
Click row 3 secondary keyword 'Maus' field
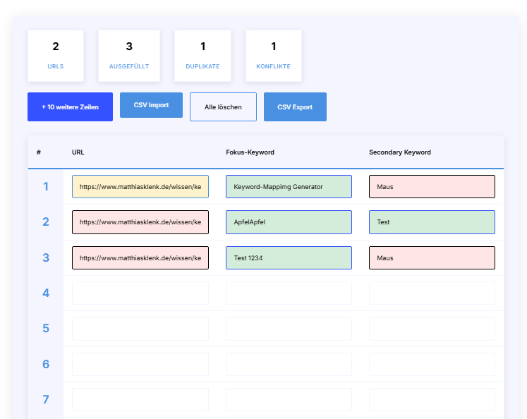pyautogui.click(x=432, y=257)
